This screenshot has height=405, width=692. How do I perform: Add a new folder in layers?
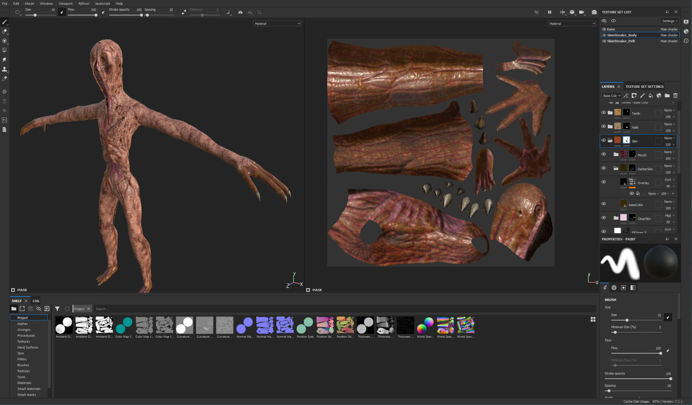(x=667, y=96)
